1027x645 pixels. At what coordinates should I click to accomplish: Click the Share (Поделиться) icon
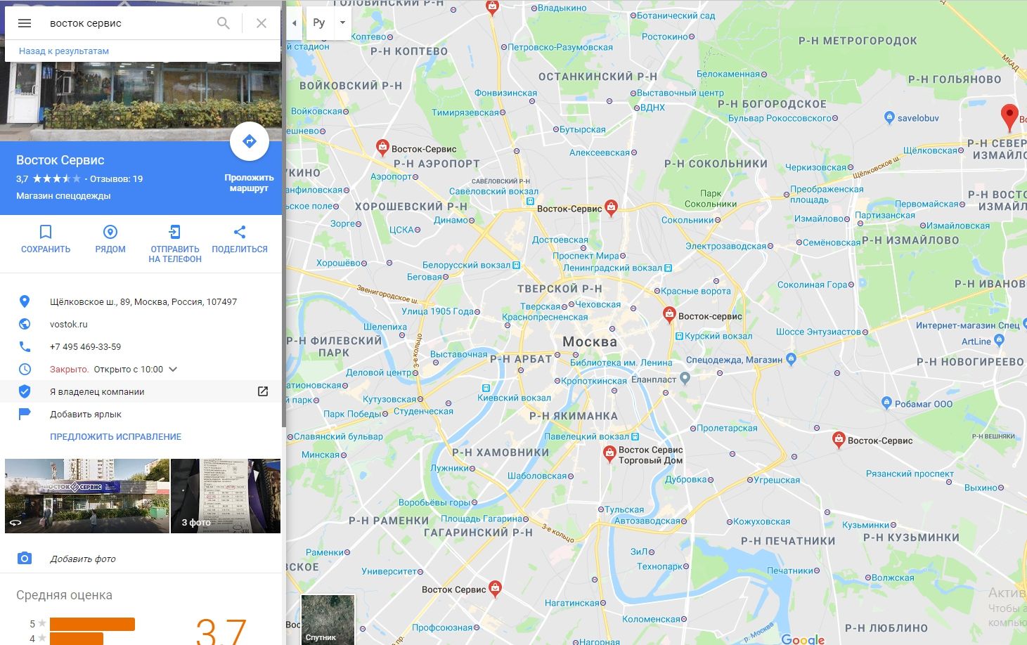240,232
